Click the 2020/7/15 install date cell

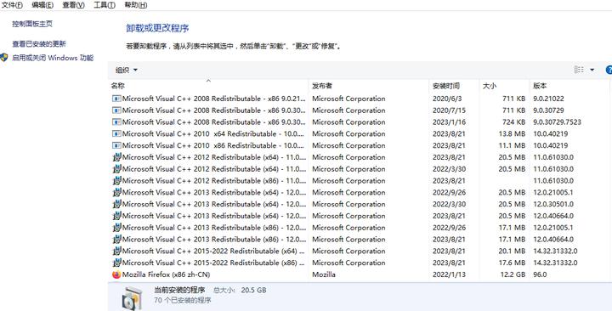(x=449, y=110)
